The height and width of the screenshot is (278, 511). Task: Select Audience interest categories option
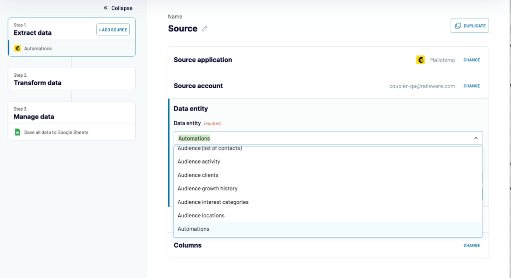328,202
